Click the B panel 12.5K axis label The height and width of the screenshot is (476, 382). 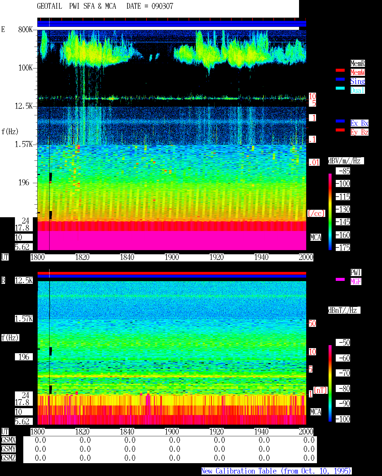pos(24,280)
